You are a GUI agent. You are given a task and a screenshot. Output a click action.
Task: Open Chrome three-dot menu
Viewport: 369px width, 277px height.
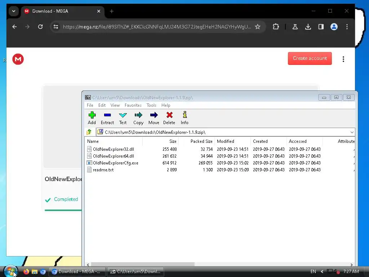pos(347,27)
